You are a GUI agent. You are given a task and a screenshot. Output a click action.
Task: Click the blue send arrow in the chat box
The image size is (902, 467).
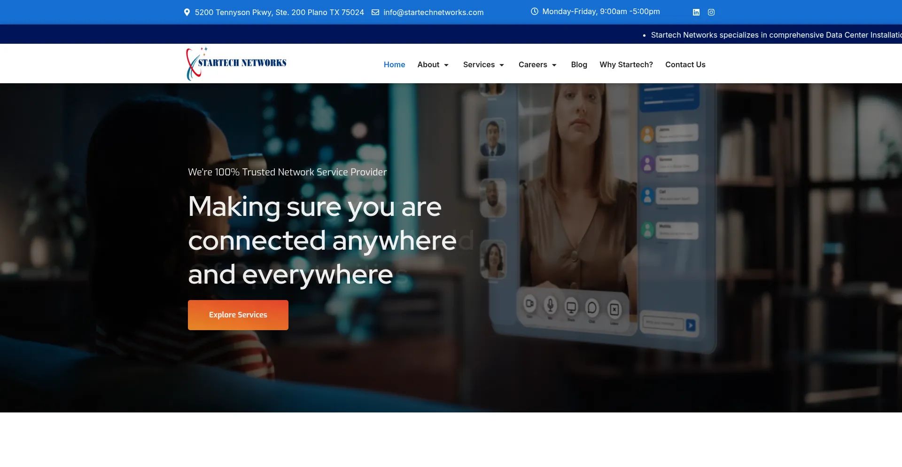tap(690, 325)
